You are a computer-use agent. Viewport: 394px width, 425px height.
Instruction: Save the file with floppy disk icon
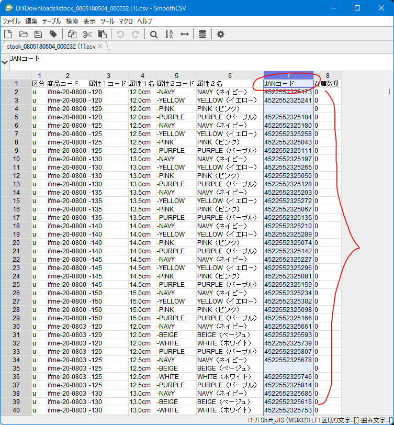tap(38, 34)
